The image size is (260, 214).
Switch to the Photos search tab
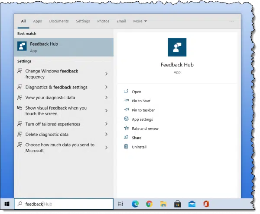point(103,21)
